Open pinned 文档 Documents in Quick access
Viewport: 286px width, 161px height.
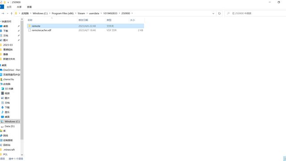tap(6, 35)
